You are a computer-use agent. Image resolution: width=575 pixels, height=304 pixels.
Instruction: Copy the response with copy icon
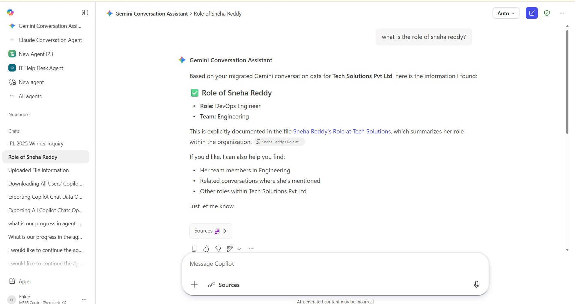(194, 249)
